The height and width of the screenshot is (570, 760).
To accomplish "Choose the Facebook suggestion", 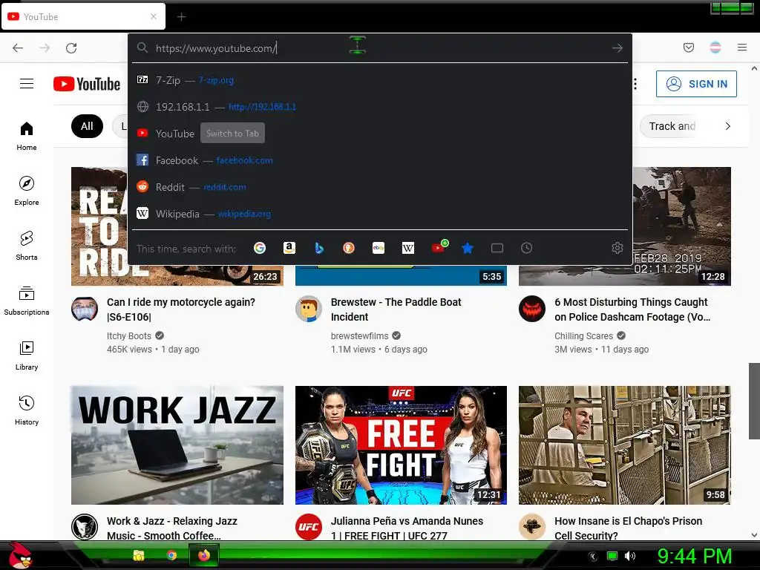I will click(x=379, y=160).
